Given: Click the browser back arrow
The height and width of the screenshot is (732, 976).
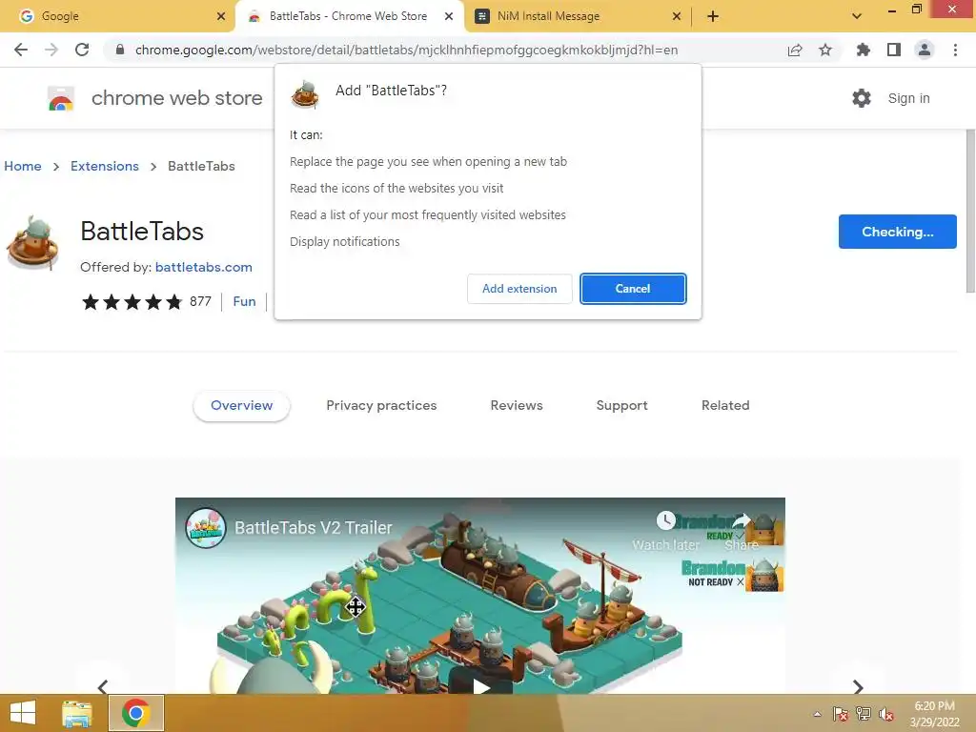Looking at the screenshot, I should (x=21, y=50).
